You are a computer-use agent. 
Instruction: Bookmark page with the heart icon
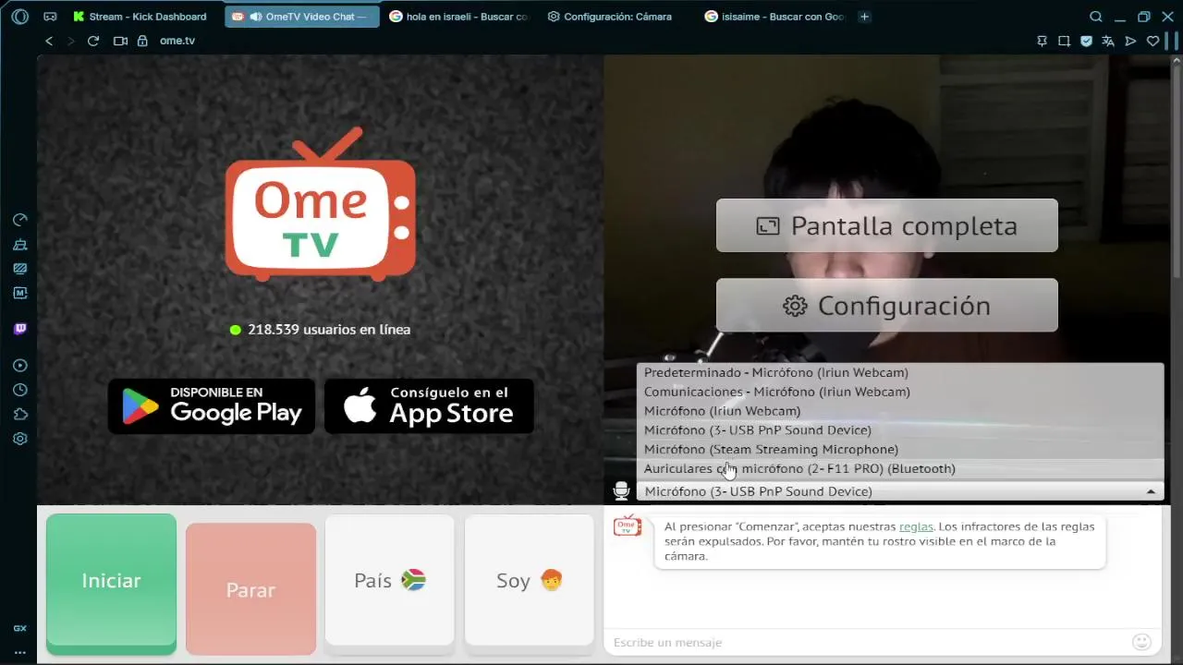pos(1153,41)
